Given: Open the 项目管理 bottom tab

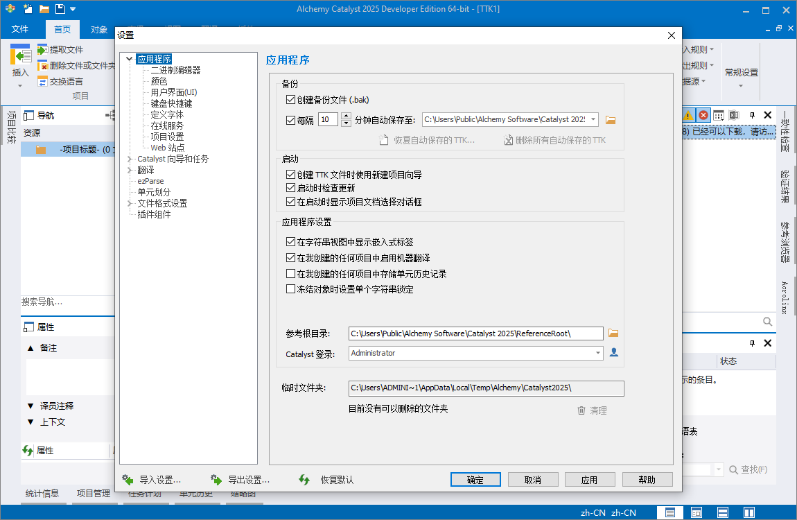Looking at the screenshot, I should (94, 493).
